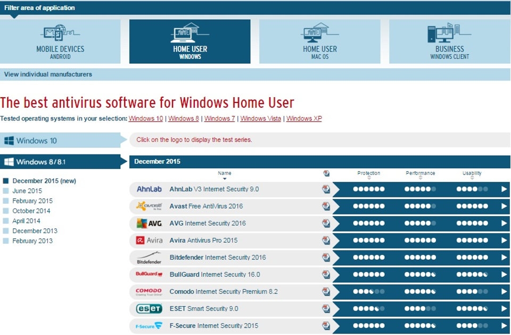Open the AhnLab logo test series
Screen dimensions: 511x335
pyautogui.click(x=149, y=189)
